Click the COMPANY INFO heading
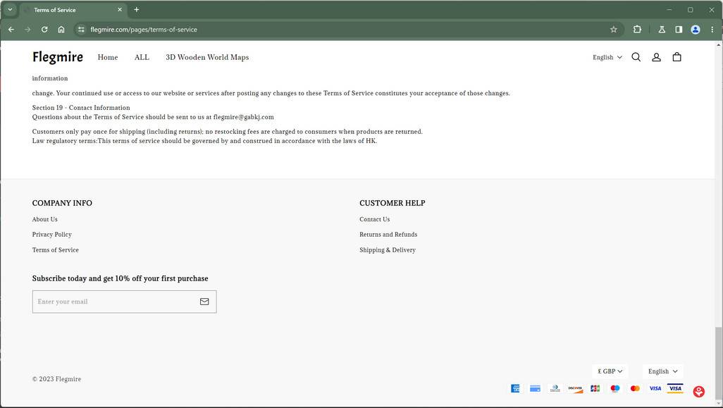This screenshot has width=723, height=408. pyautogui.click(x=62, y=203)
